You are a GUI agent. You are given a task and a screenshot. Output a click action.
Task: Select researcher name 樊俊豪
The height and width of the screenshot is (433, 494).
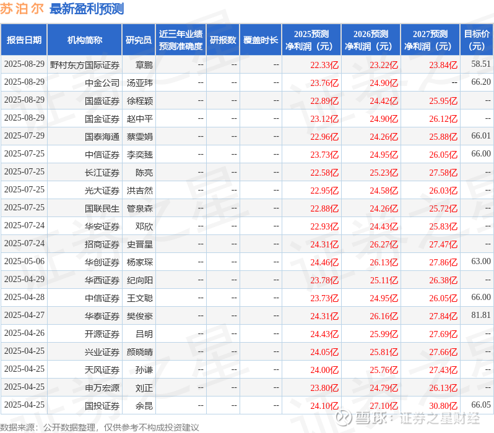point(139,316)
